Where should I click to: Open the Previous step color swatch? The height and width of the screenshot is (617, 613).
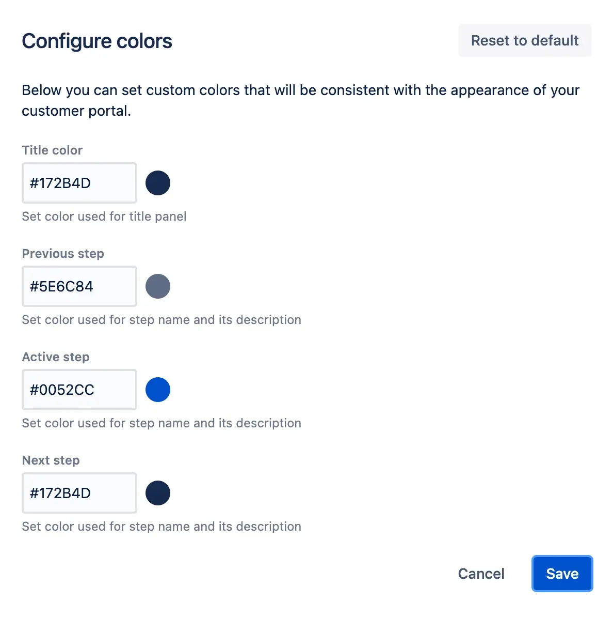pyautogui.click(x=158, y=286)
